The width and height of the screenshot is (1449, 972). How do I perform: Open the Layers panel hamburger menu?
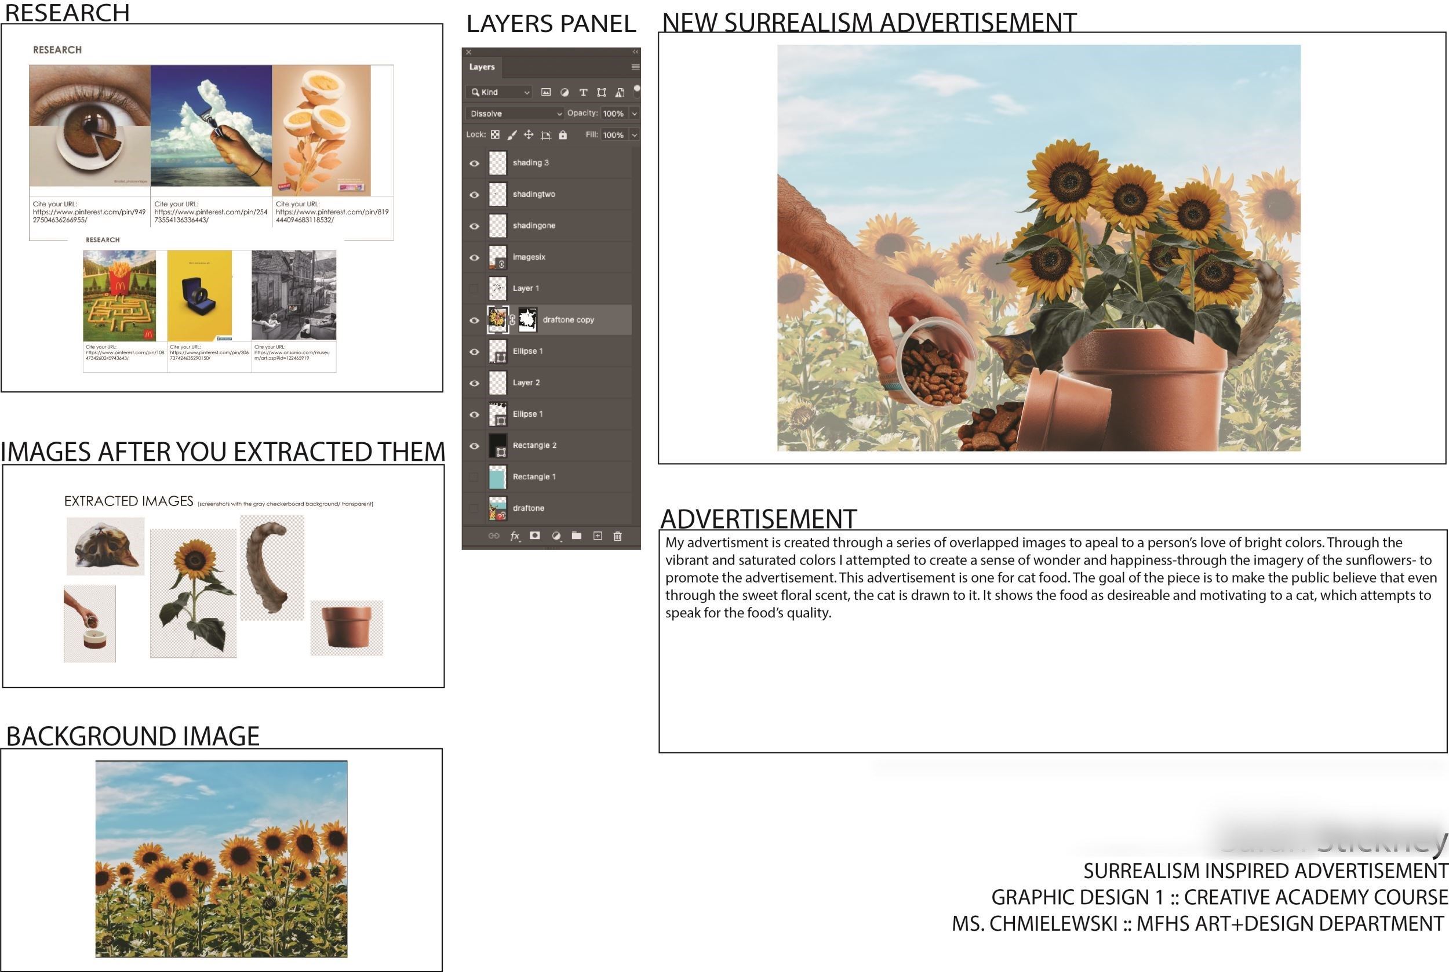[x=635, y=67]
